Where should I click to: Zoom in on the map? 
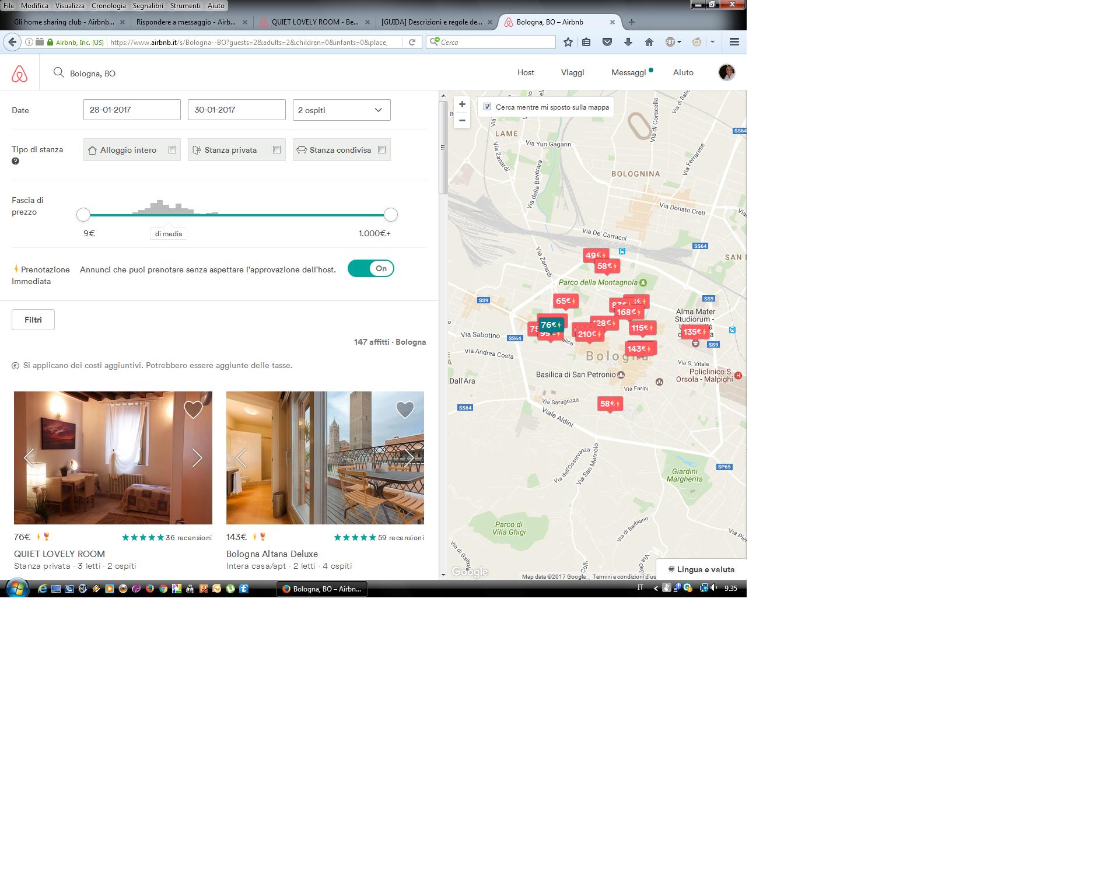point(462,104)
